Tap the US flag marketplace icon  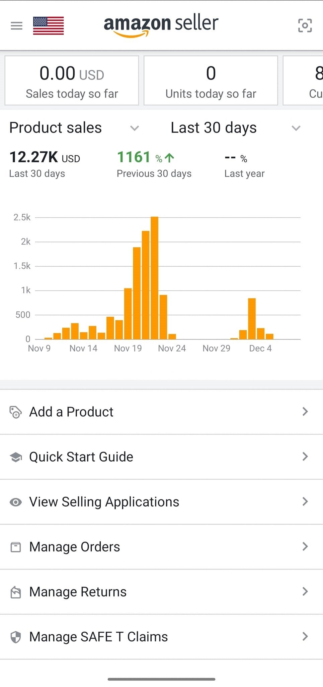coord(49,25)
